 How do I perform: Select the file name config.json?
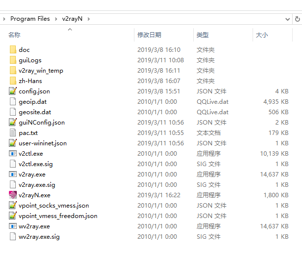tap(34, 91)
